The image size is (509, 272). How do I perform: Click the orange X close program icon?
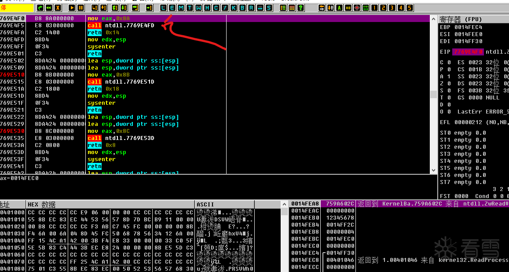tap(58, 7)
